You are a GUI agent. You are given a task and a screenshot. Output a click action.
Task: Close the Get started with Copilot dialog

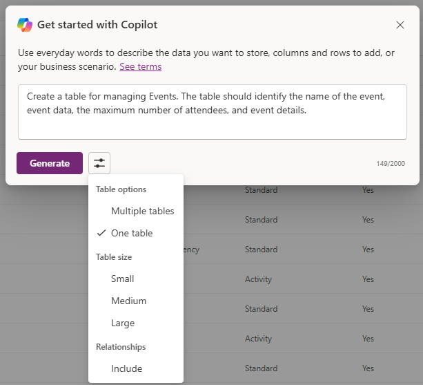click(x=400, y=25)
